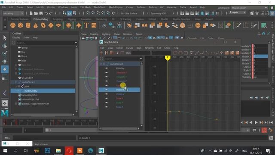Viewport: 275px width, 155px height.
Task: Click the range slider bar handle
Action: tap(47, 130)
